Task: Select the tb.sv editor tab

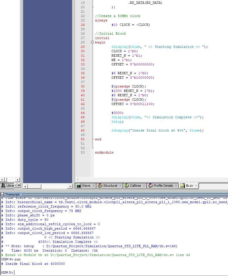Action: tap(189, 186)
